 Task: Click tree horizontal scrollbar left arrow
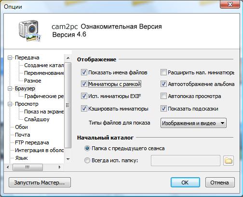[x=8, y=167]
